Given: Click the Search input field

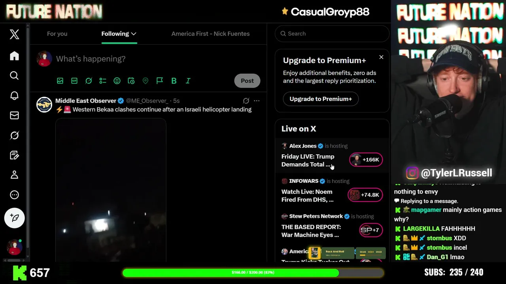Looking at the screenshot, I should pos(332,34).
